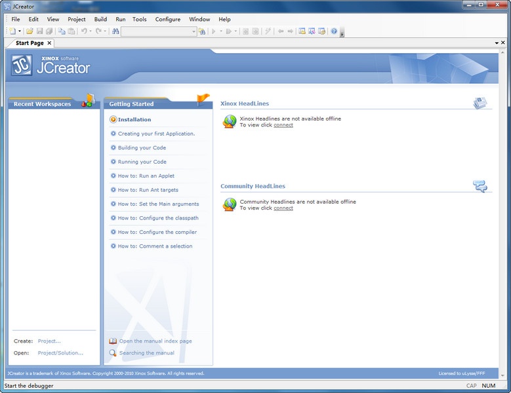Click the Open folder toolbar icon

coord(30,31)
